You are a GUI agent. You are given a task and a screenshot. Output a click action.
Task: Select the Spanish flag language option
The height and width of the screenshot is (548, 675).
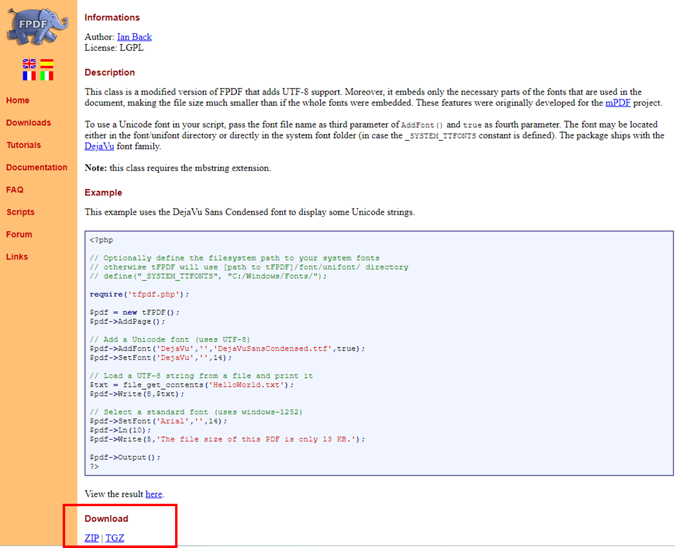point(47,63)
